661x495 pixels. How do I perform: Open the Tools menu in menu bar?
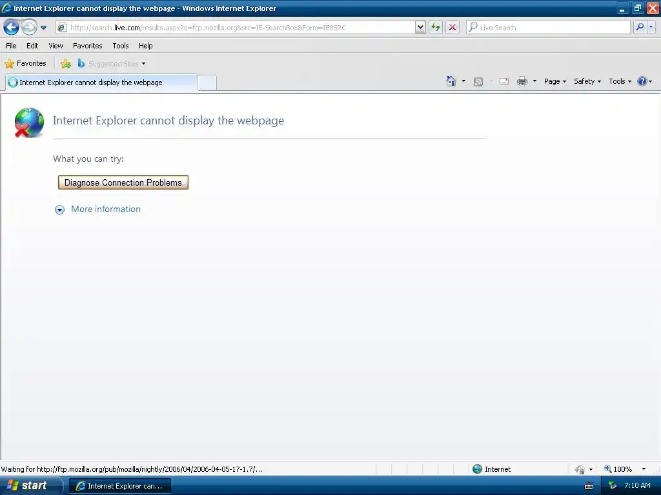click(121, 46)
